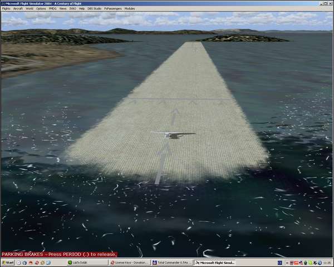Open the World menu
Screen dimensions: 334x267
30,8
